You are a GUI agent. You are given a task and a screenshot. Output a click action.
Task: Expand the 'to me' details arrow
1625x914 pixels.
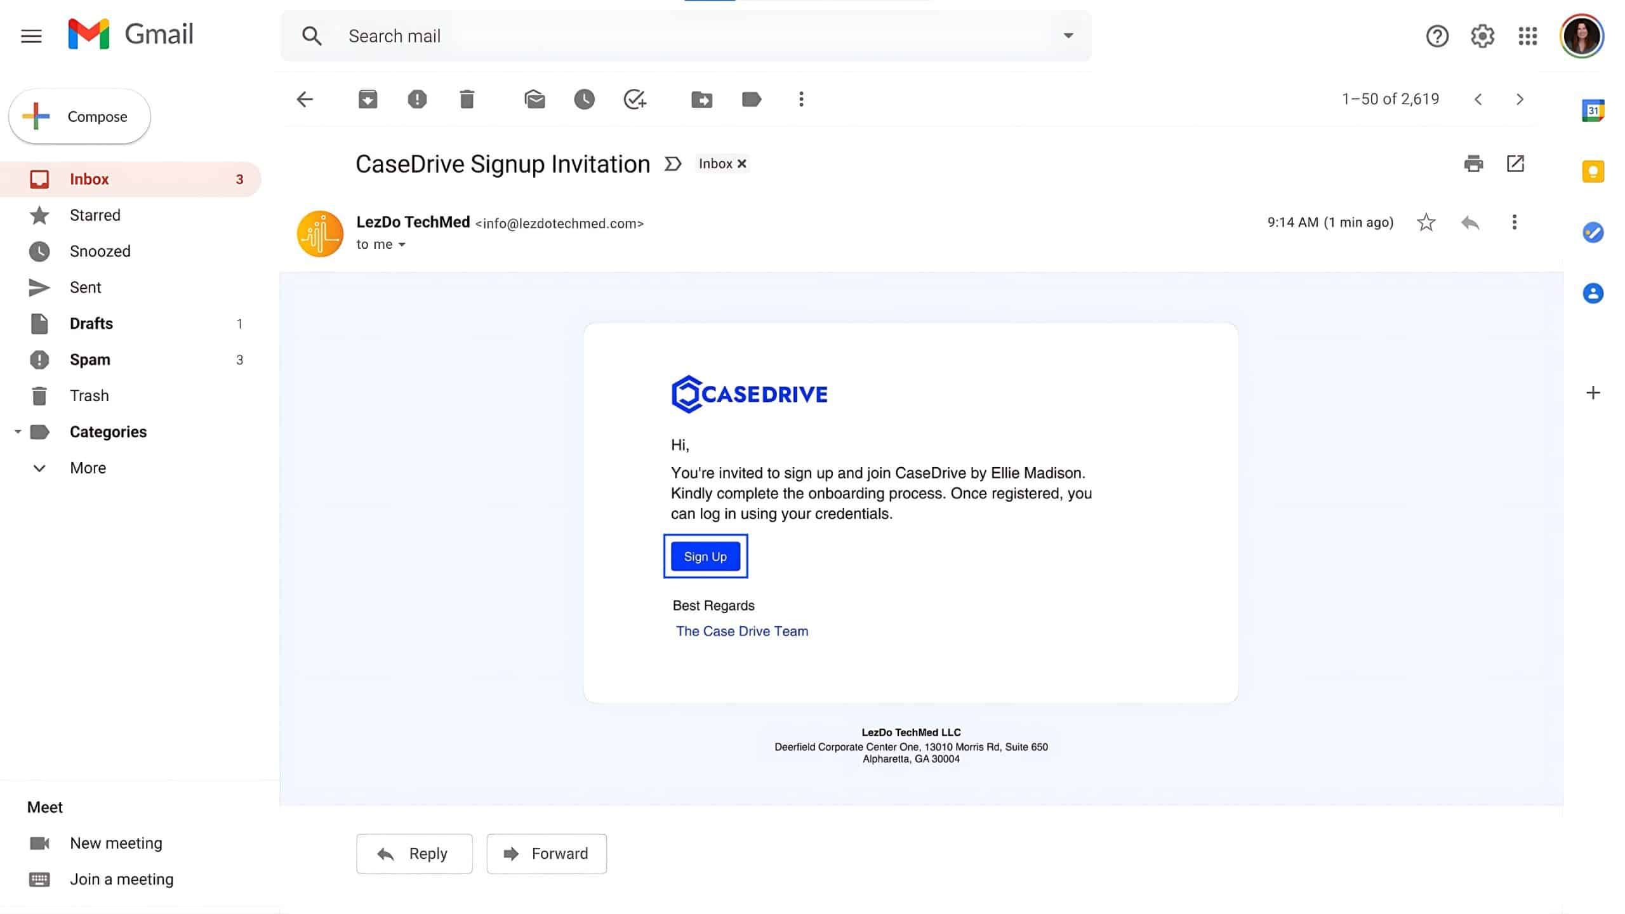[x=402, y=245]
